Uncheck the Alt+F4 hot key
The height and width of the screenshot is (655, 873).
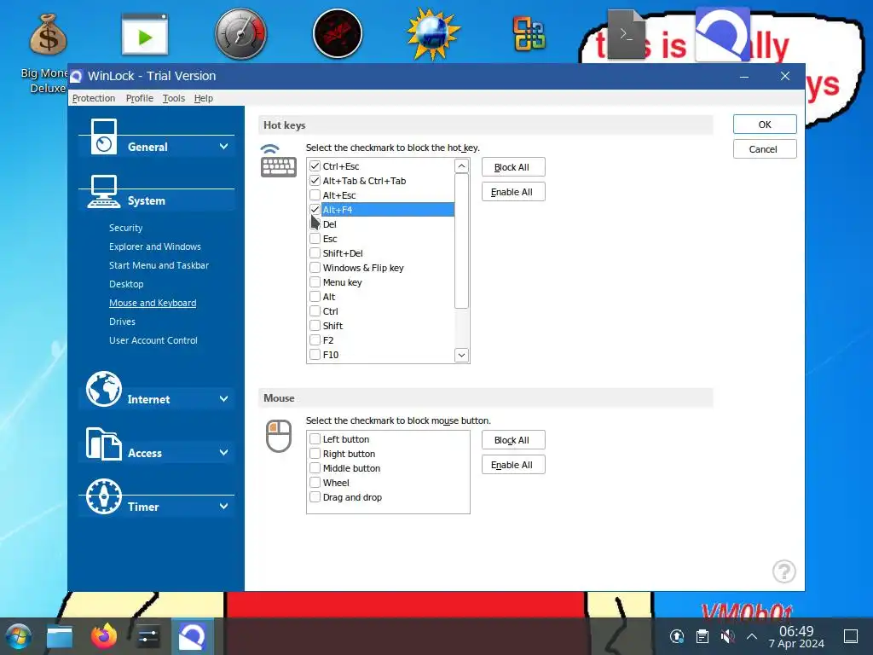click(315, 210)
